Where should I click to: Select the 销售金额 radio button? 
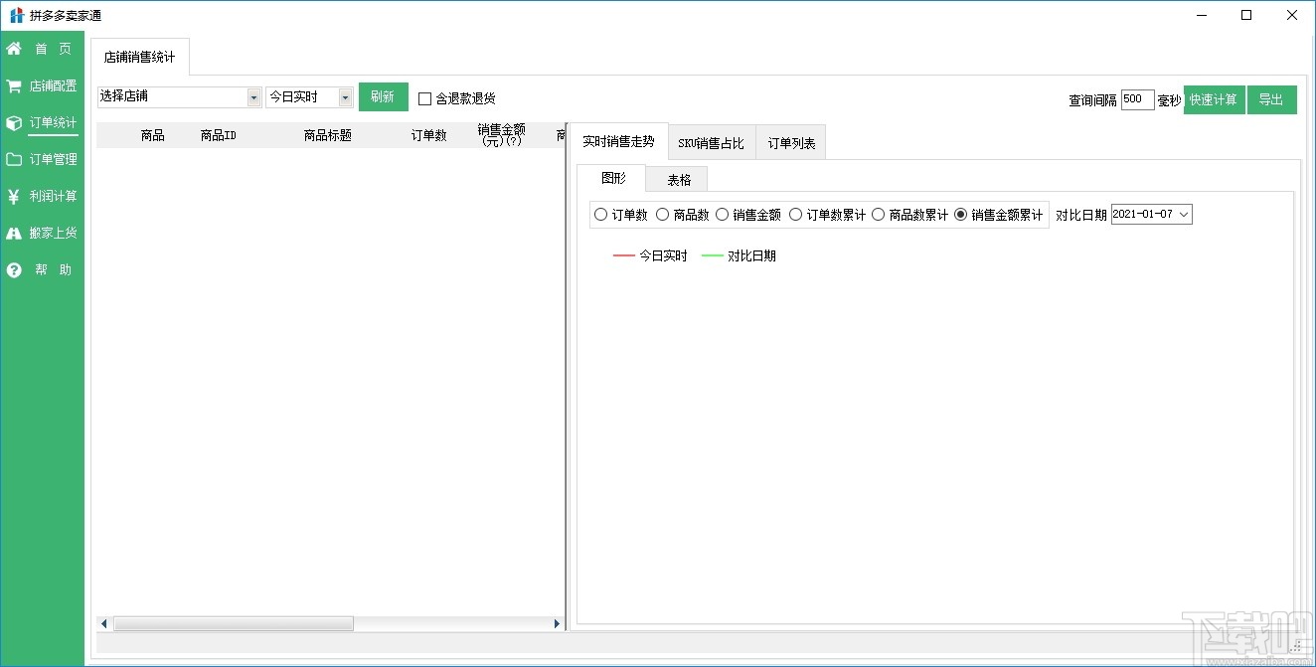point(722,214)
